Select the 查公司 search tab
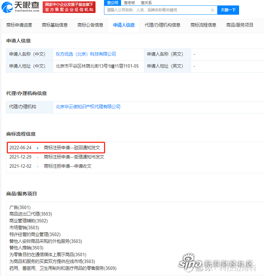The width and height of the screenshot is (264, 276). 113,3
